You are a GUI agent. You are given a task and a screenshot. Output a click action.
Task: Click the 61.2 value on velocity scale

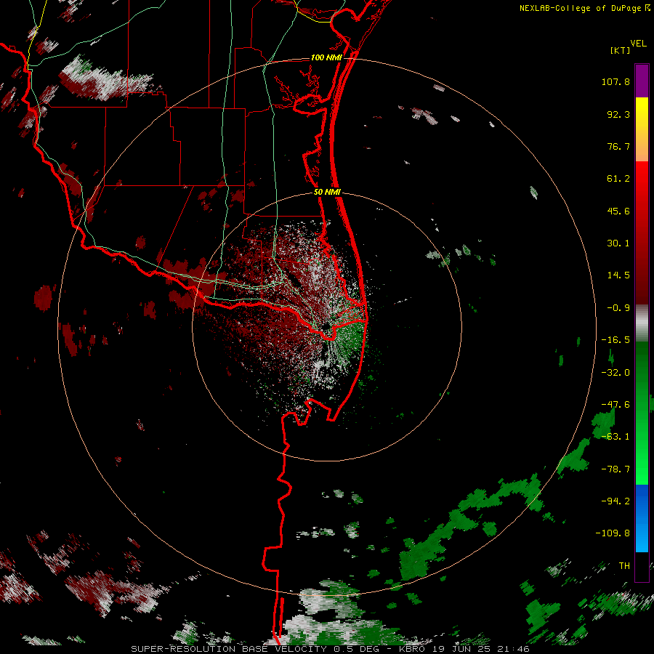[618, 179]
